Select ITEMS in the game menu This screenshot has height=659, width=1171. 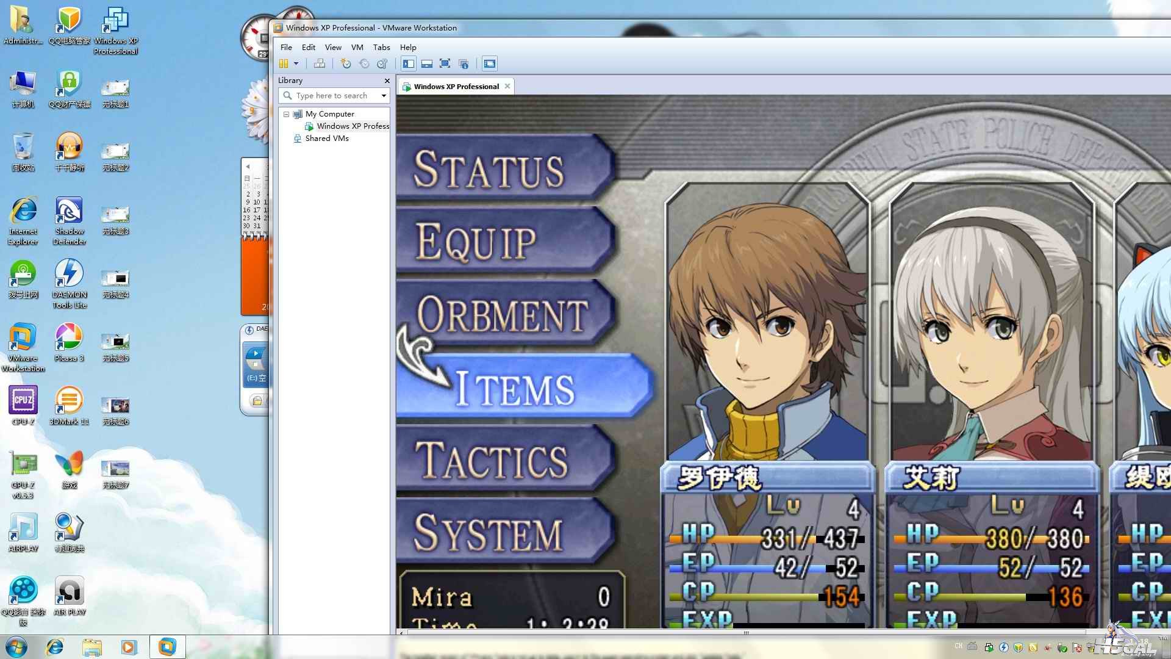(x=525, y=387)
